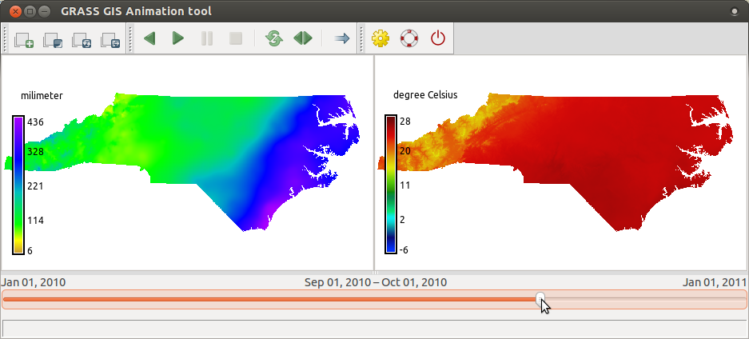Viewport: 749px width, 339px height.
Task: Click the time slider handle
Action: (540, 299)
